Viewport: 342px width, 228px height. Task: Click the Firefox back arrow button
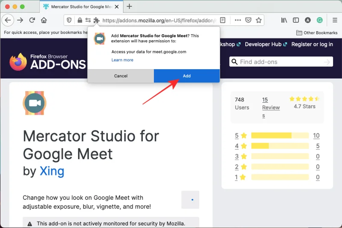click(8, 20)
